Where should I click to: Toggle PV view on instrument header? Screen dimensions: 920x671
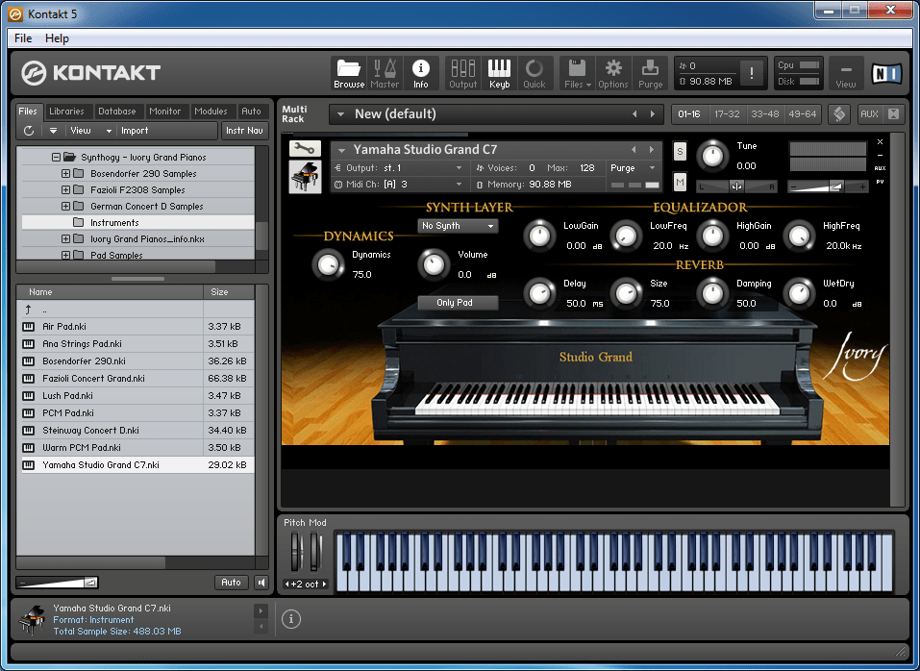880,182
